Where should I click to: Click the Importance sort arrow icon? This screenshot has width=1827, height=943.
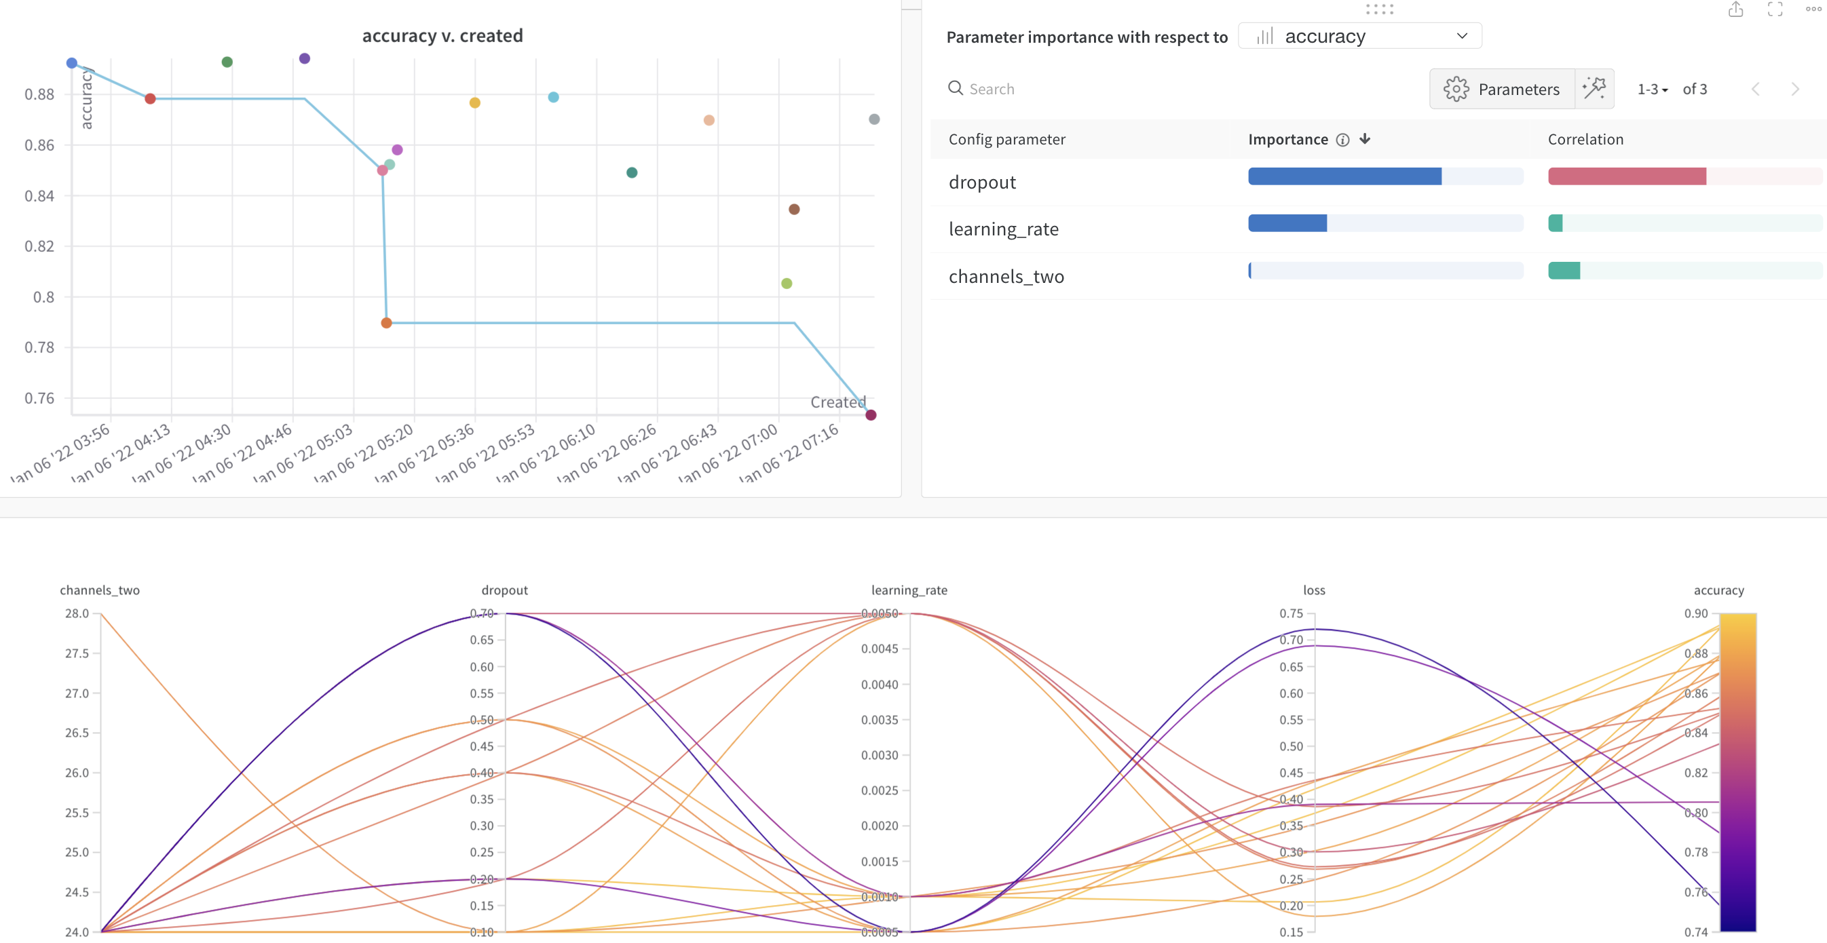click(1365, 139)
